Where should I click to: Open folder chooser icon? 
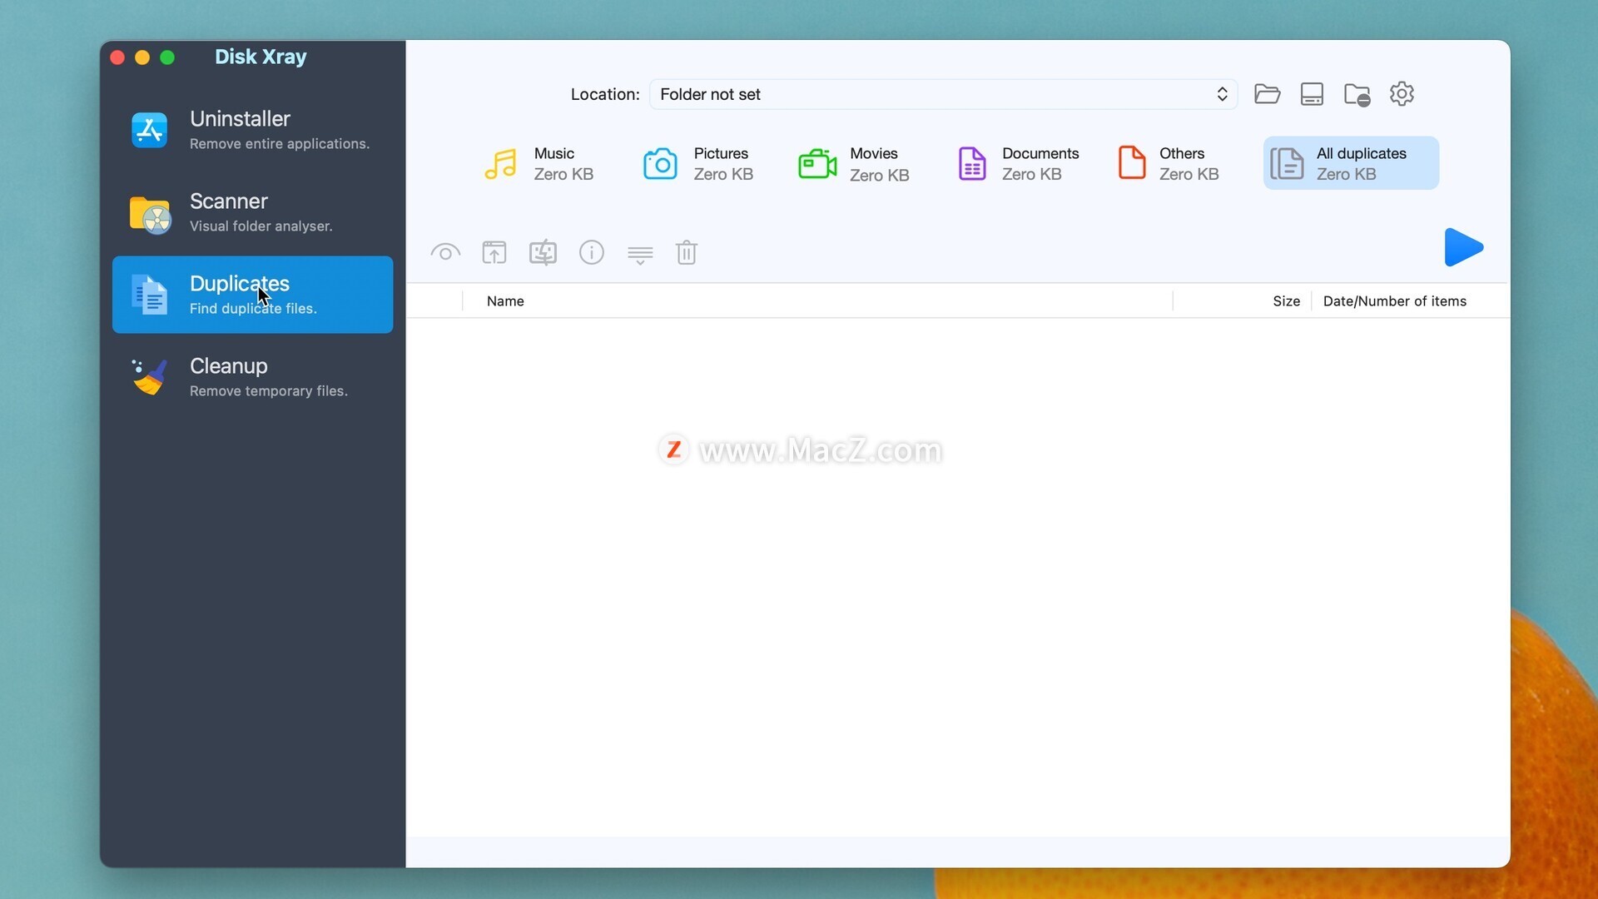1267,94
